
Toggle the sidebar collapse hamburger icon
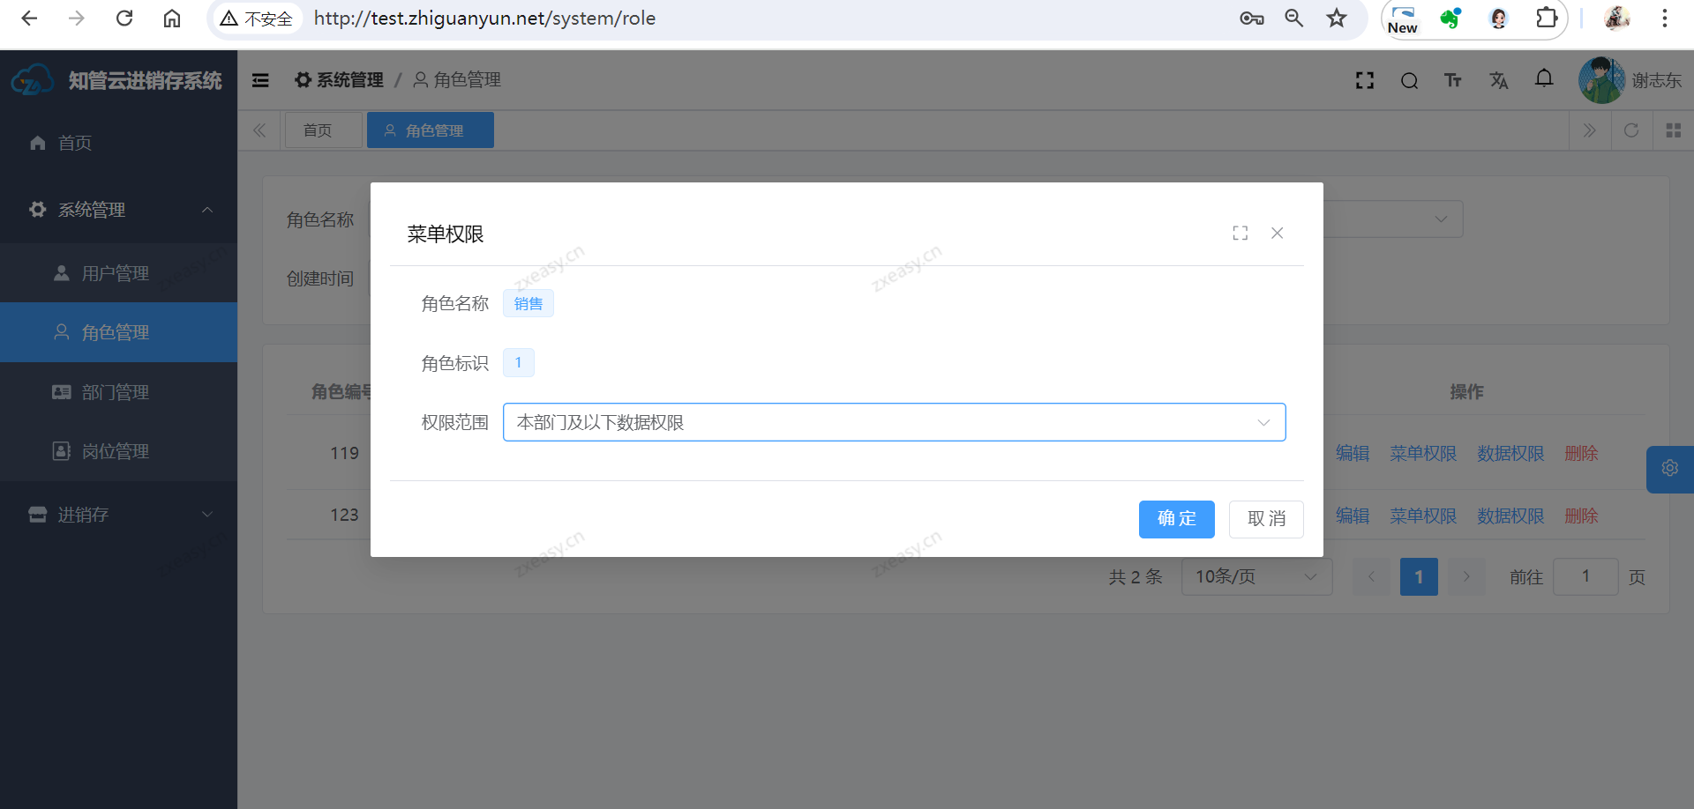(260, 80)
